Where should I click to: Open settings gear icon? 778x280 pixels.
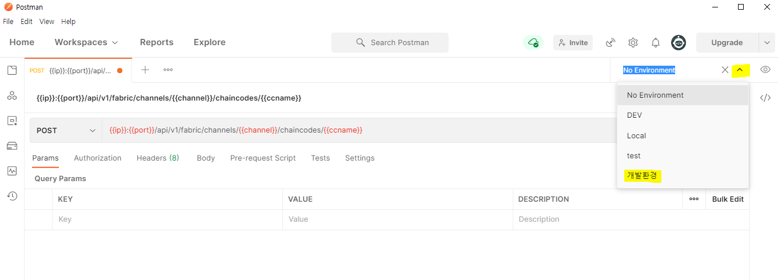[x=633, y=42]
